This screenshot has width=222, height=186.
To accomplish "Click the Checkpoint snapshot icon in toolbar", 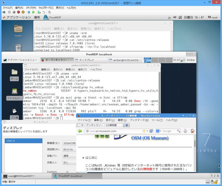I will 39,12.
